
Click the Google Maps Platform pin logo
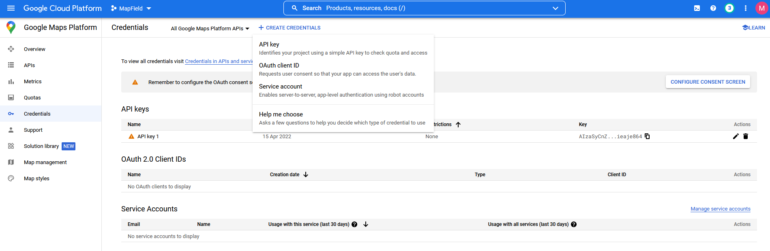(x=11, y=27)
